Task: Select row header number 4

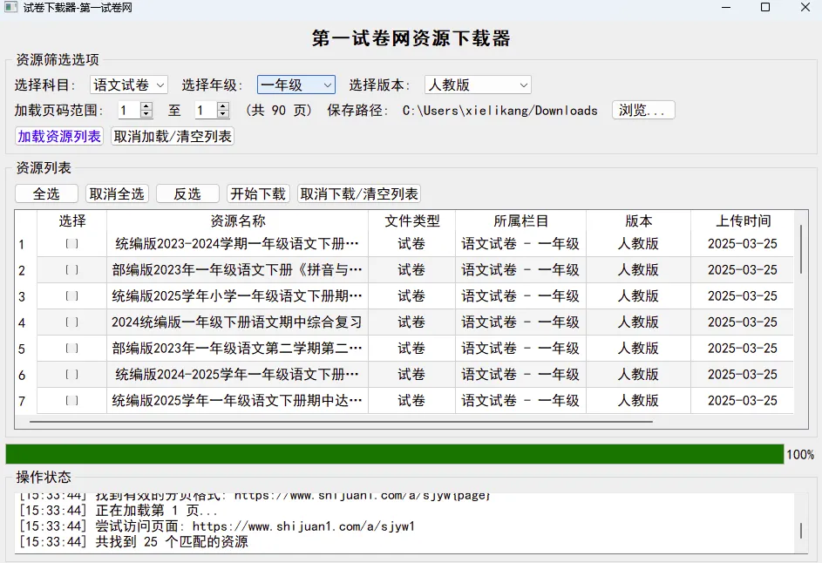Action: (25, 322)
